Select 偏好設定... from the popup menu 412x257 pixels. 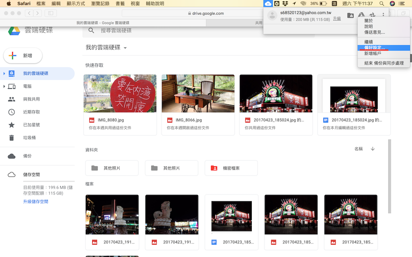click(x=375, y=48)
